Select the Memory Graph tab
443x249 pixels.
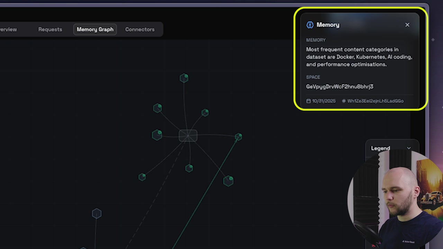[95, 29]
